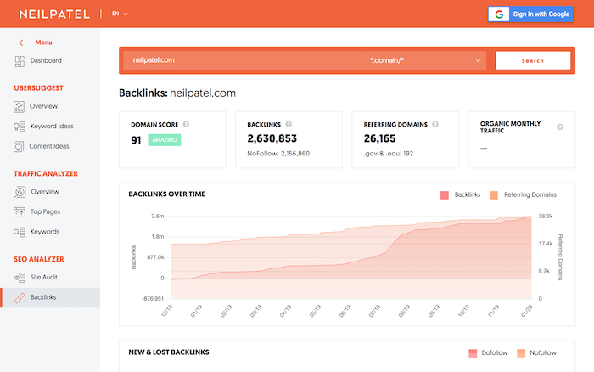Click the AMAZING score badge
594x372 pixels.
click(165, 140)
